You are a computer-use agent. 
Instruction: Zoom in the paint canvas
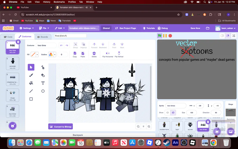[x=149, y=127]
